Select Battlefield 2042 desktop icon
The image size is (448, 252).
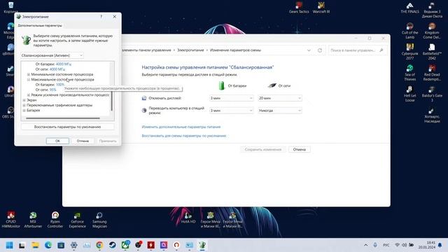(432, 52)
